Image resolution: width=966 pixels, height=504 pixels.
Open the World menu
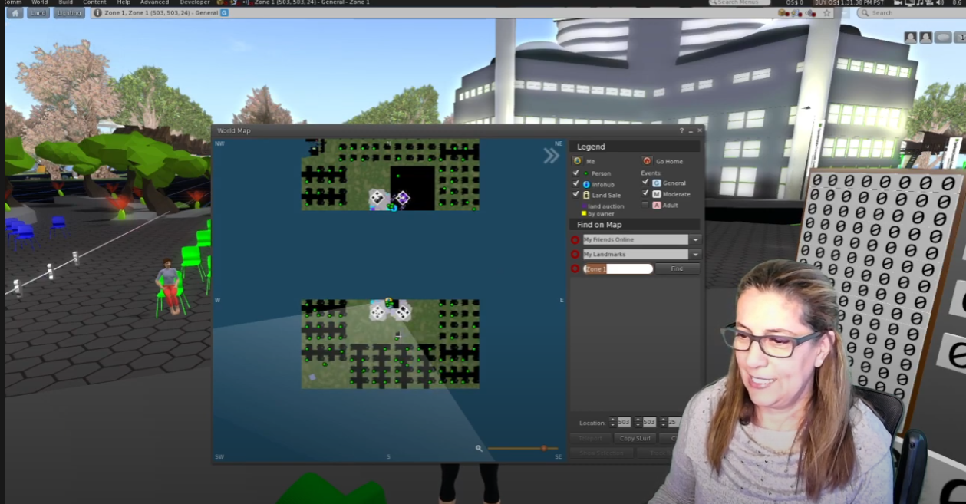39,3
